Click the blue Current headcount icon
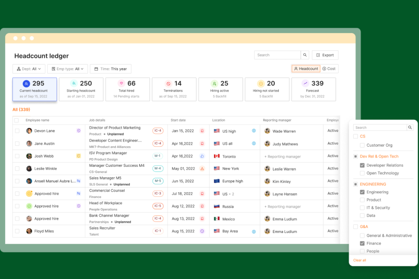The width and height of the screenshot is (419, 279). tap(26, 84)
